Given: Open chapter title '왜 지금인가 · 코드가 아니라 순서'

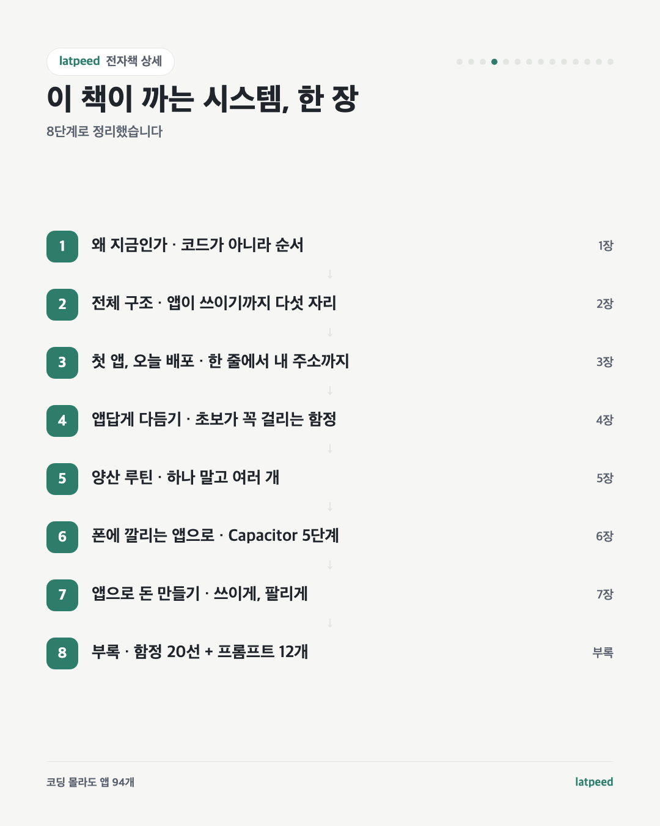Looking at the screenshot, I should [197, 245].
